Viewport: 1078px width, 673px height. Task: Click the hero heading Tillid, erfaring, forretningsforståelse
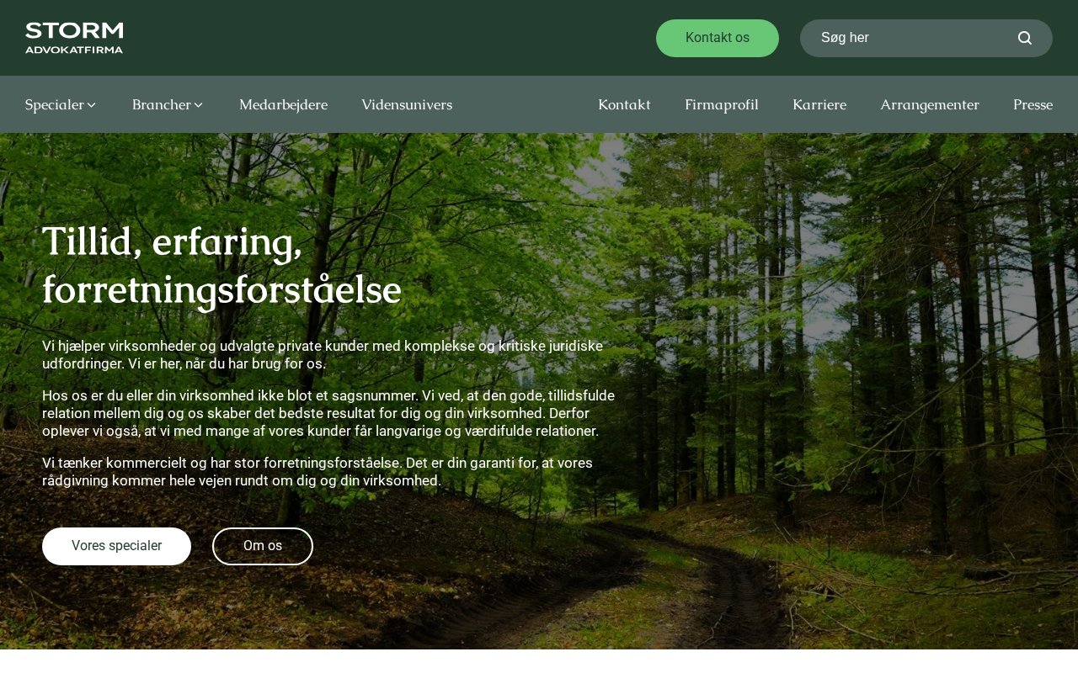(222, 265)
